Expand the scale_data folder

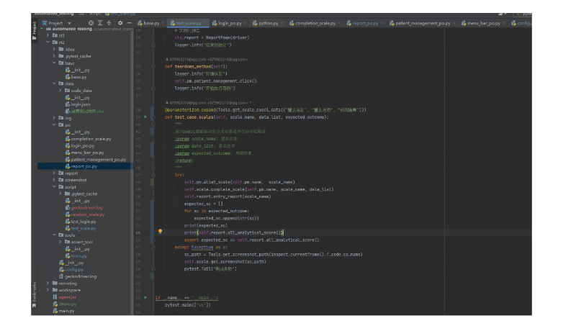(60, 90)
